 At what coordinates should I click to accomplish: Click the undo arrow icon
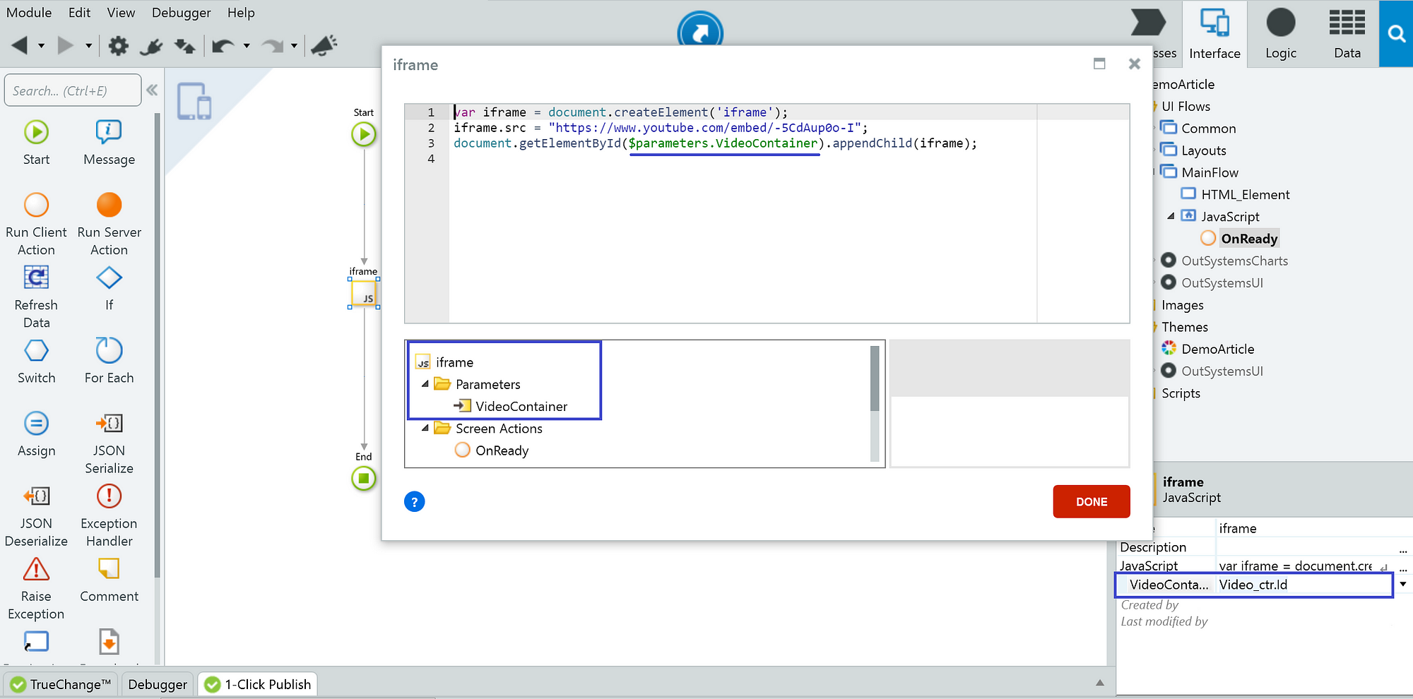point(223,46)
